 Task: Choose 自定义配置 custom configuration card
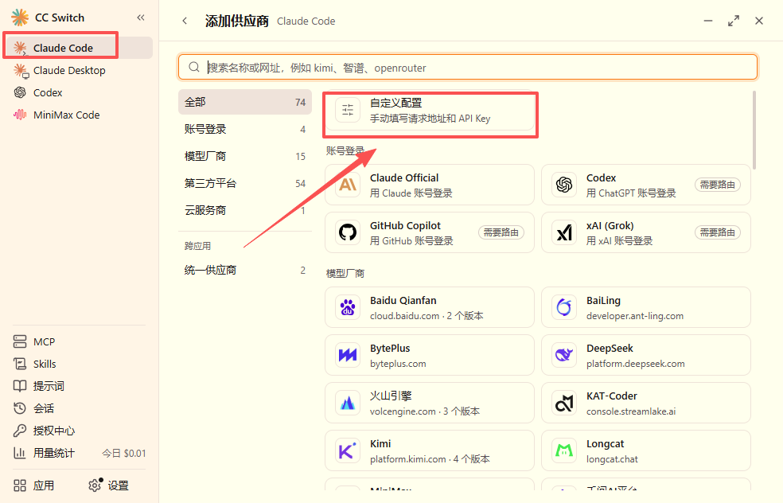[x=430, y=111]
